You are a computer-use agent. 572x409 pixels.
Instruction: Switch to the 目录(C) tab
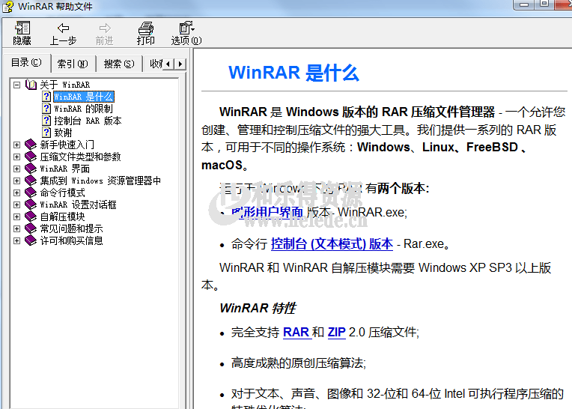pyautogui.click(x=26, y=63)
